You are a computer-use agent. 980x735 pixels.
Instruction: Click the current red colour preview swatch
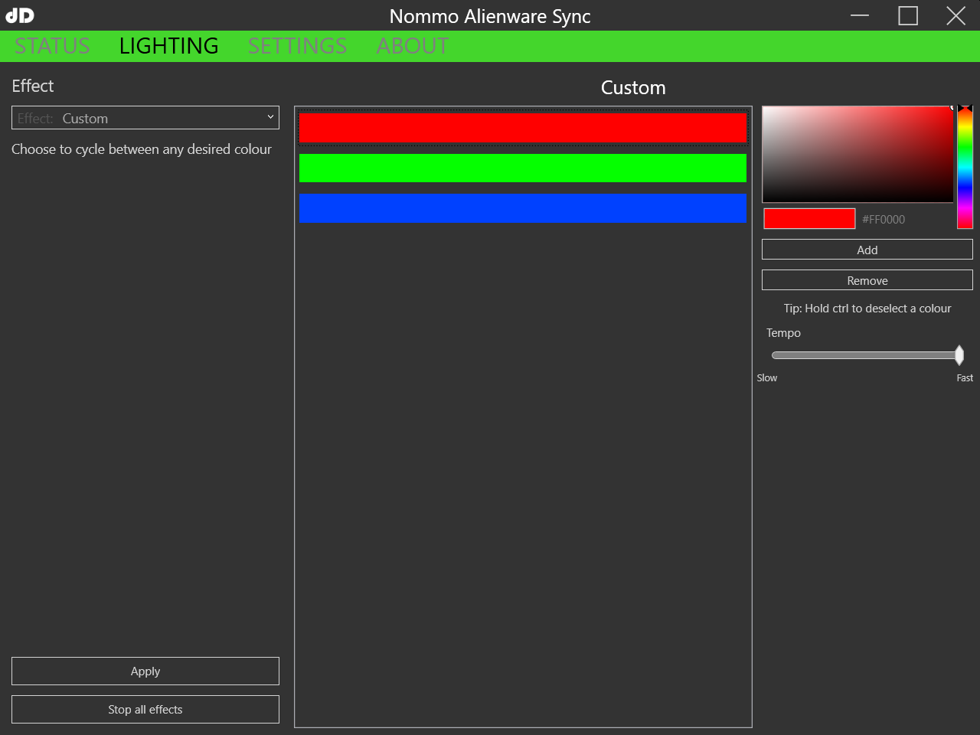click(x=808, y=218)
